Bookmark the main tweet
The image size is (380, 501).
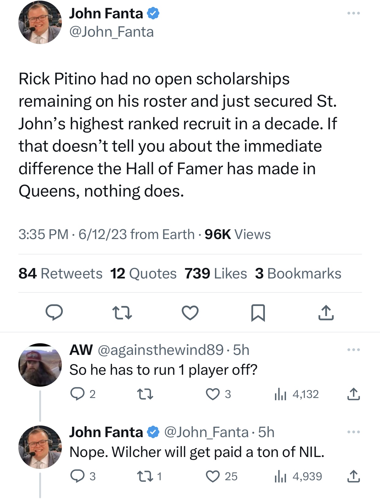coord(258,313)
